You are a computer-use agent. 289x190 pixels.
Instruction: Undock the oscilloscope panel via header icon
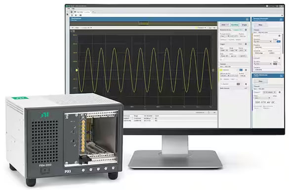(247, 19)
